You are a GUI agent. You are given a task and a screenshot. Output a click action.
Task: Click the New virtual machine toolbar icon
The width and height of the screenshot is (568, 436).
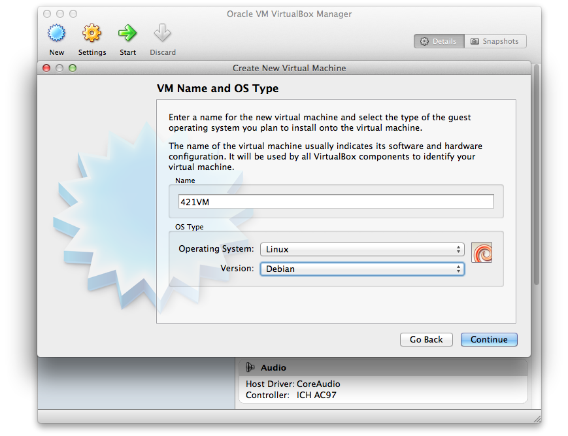click(56, 33)
